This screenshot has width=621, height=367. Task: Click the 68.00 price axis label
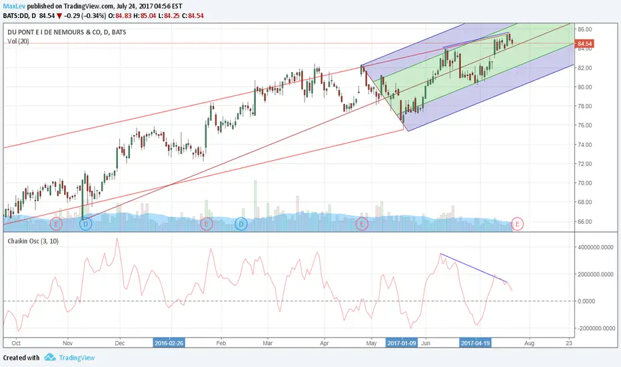584,202
